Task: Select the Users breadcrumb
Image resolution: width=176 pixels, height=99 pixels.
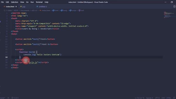Action: coord(10,10)
